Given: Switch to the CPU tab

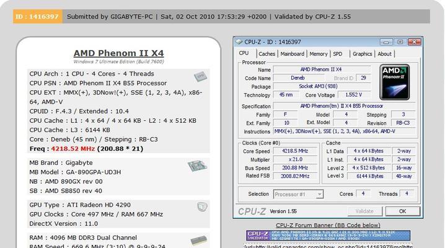Looking at the screenshot, I should coord(244,53).
